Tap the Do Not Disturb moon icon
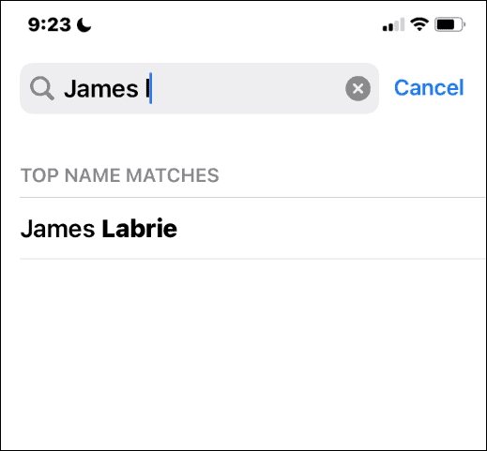This screenshot has width=487, height=451. tap(84, 25)
